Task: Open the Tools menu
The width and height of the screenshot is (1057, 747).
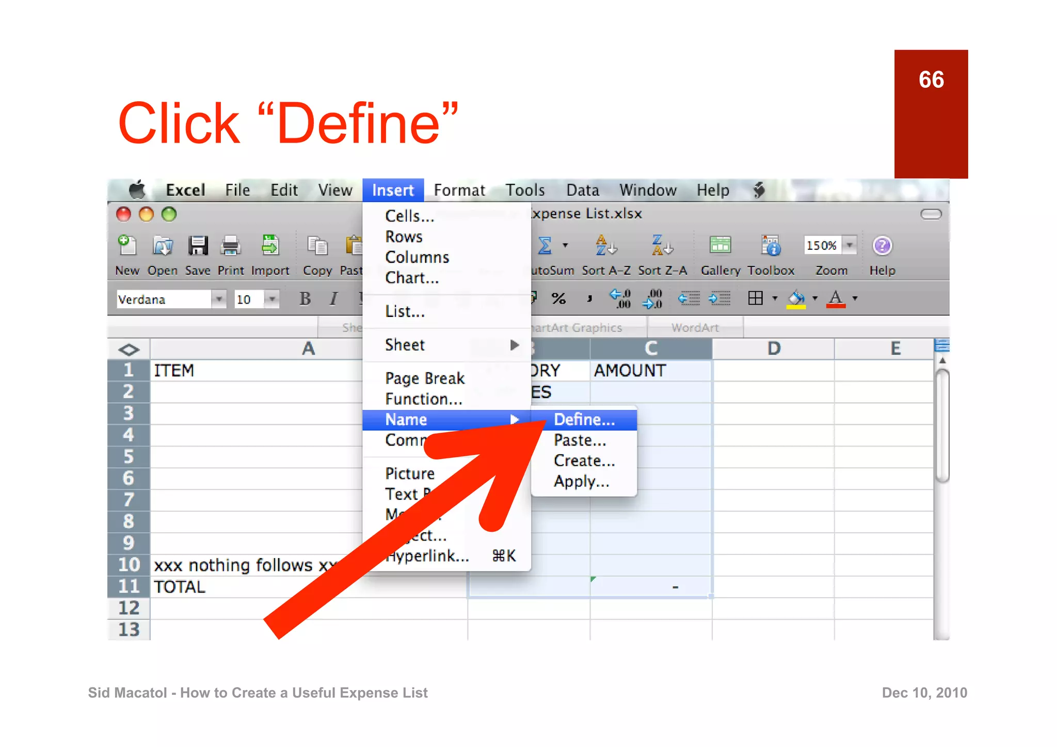Action: tap(525, 190)
